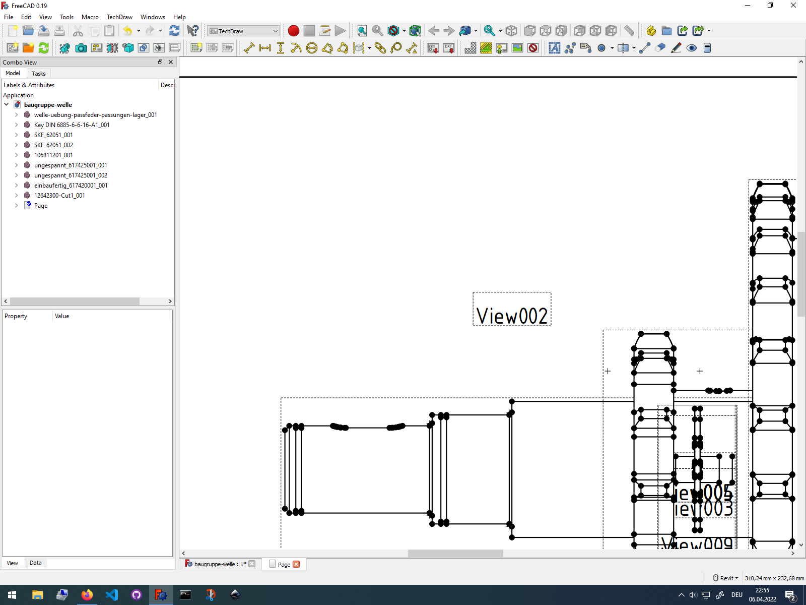This screenshot has width=806, height=605.
Task: Open the Section View tool
Action: coord(113,48)
